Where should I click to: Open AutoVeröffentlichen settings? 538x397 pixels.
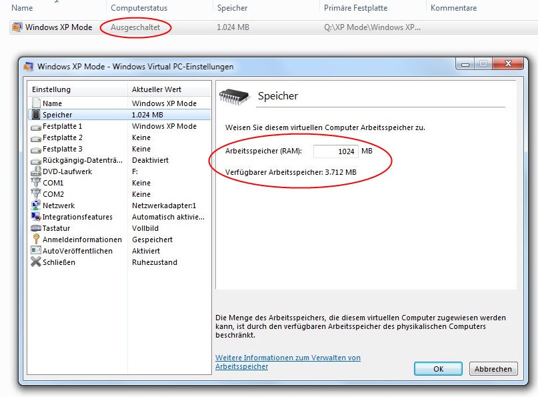point(119,251)
